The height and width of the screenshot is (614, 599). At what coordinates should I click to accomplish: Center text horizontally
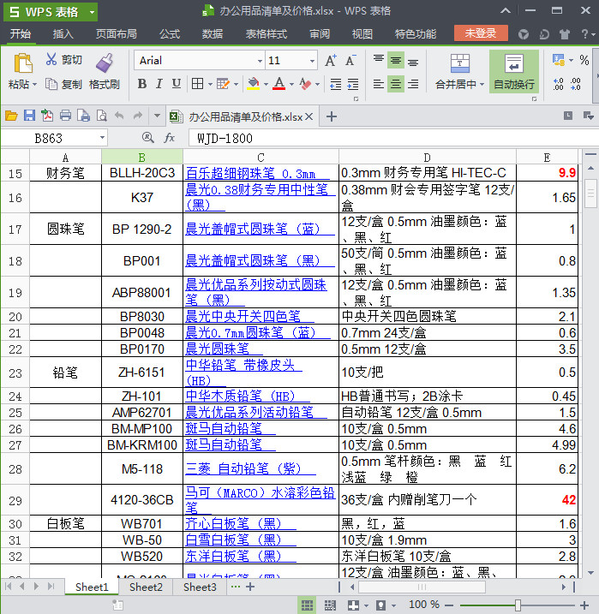tap(396, 83)
